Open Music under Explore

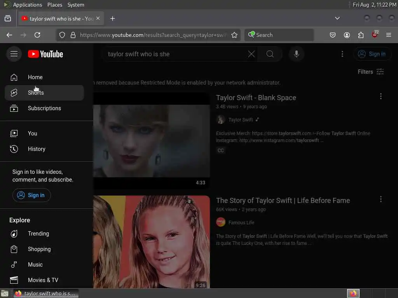point(44,265)
